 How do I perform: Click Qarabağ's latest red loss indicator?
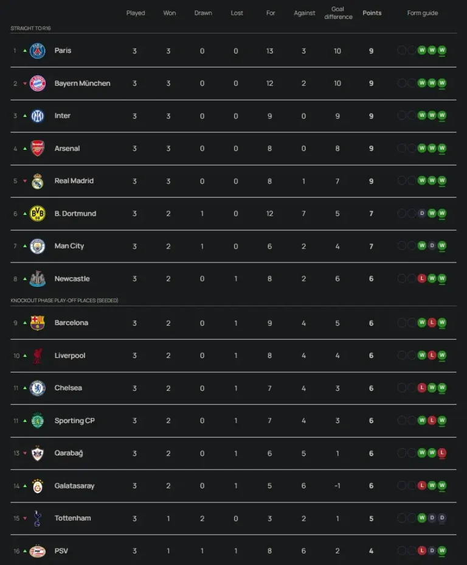442,453
